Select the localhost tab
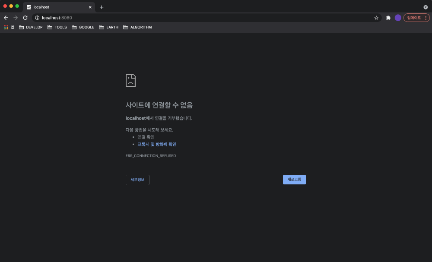Image resolution: width=432 pixels, height=262 pixels. pos(59,7)
